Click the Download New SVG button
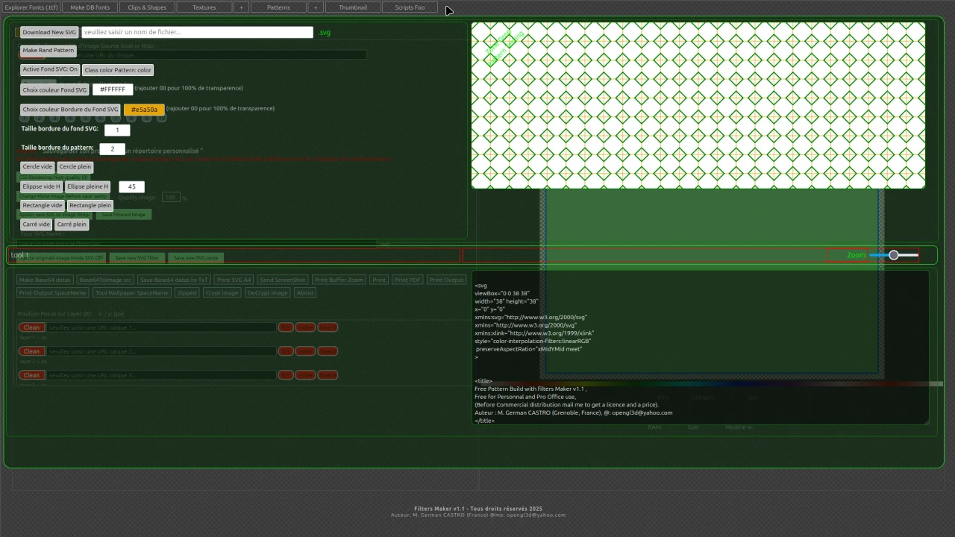Screen dimensions: 955x537 pyautogui.click(x=48, y=32)
